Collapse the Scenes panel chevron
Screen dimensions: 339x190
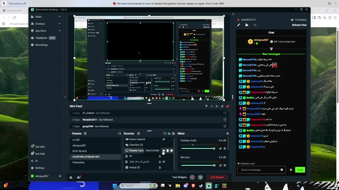[x=70, y=134]
